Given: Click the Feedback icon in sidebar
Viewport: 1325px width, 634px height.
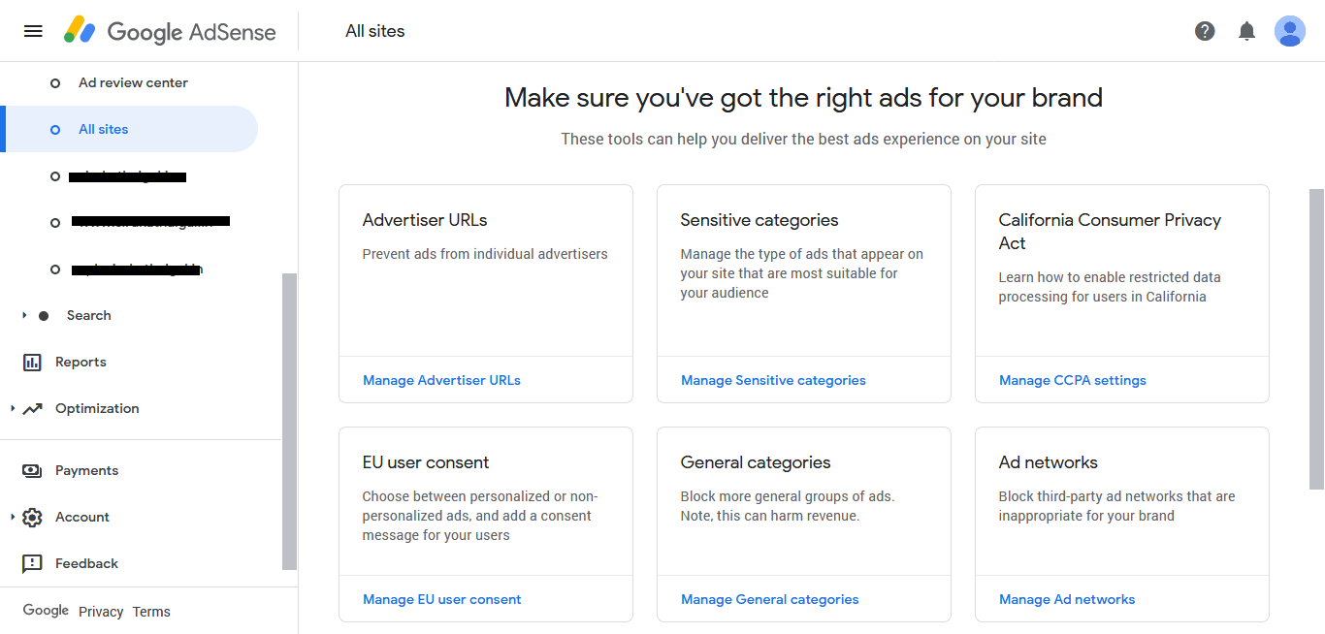Looking at the screenshot, I should coord(32,564).
